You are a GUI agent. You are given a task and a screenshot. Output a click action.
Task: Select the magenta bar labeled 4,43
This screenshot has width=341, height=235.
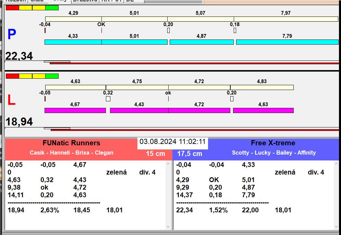pos(139,110)
